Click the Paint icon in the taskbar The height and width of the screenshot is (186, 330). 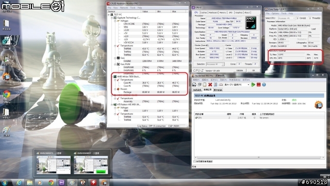coord(72,182)
